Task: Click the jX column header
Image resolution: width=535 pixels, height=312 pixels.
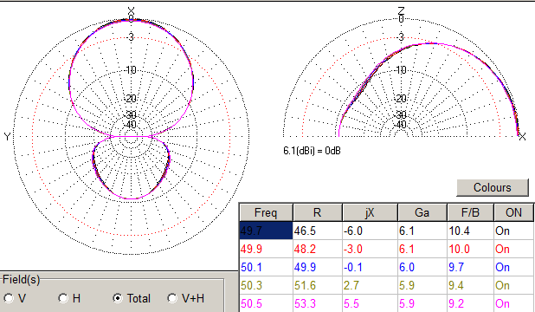Action: pos(371,212)
